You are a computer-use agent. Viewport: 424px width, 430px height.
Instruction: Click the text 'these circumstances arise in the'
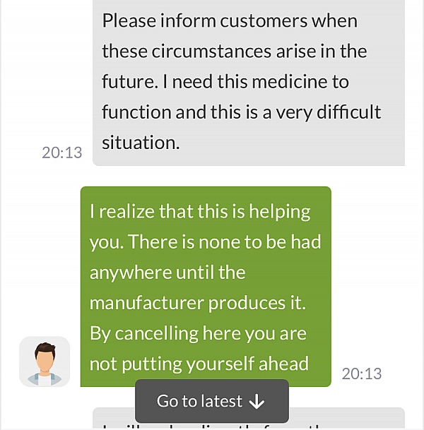pyautogui.click(x=235, y=52)
